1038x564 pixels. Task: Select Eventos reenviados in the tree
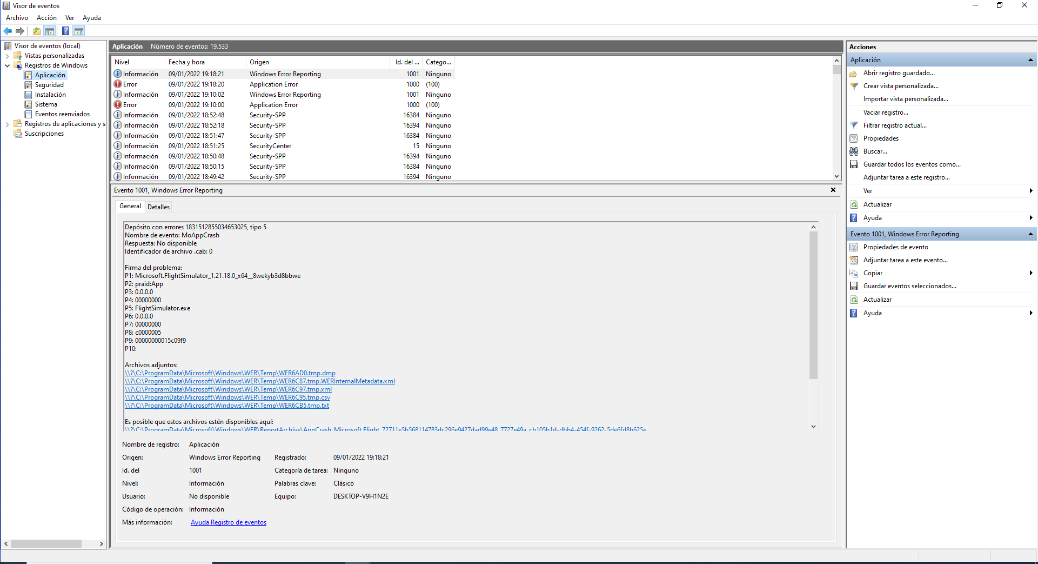click(x=62, y=114)
